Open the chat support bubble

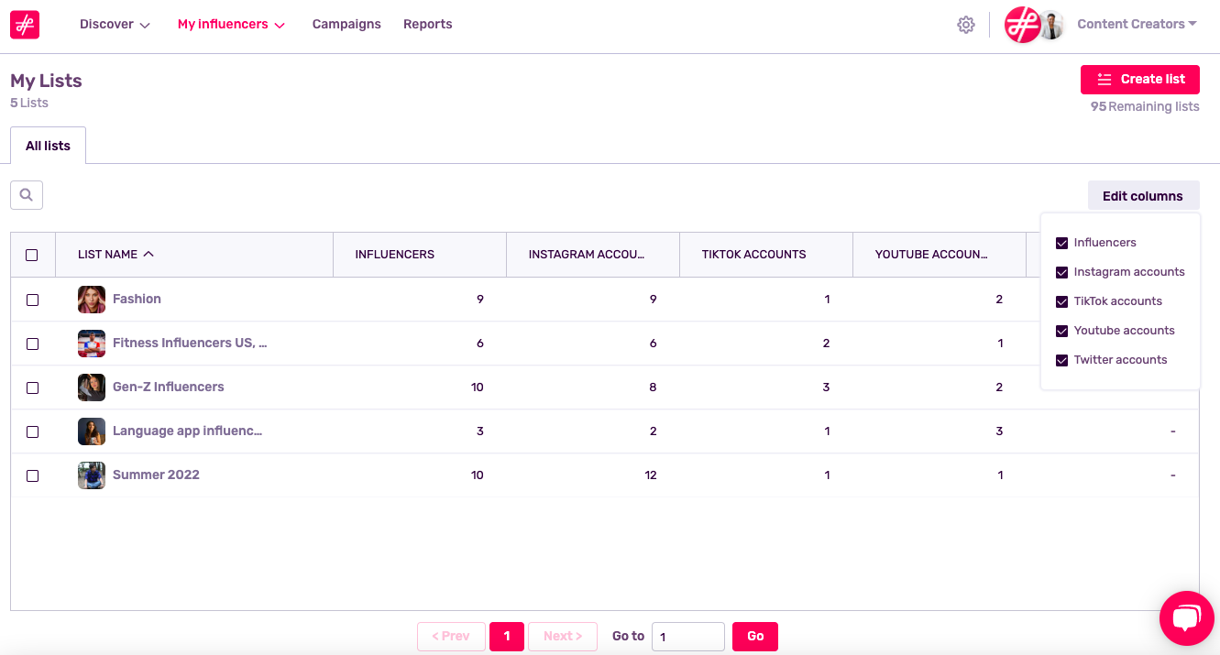point(1186,618)
